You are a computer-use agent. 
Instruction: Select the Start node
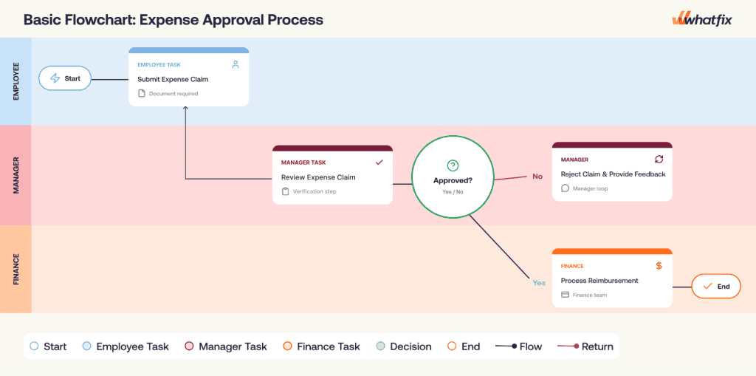tap(65, 78)
